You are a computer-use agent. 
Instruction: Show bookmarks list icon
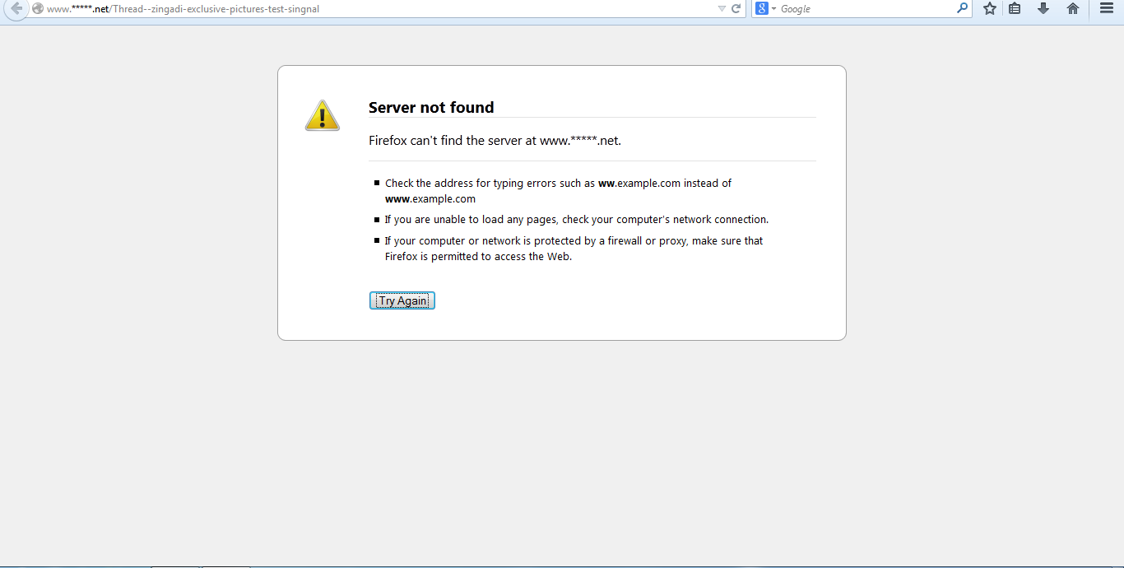[x=1015, y=8]
